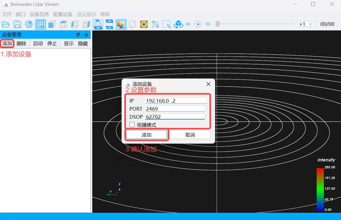Click the rotating 3D cube icon
Image resolution: width=341 pixels, height=220 pixels.
pos(178,24)
